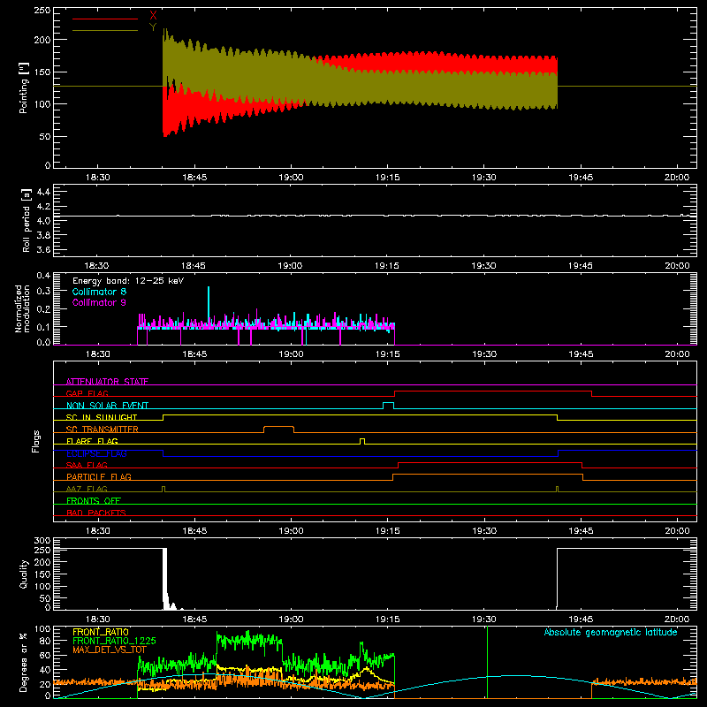The height and width of the screenshot is (707, 707).
Task: Select the cyan "Collimator 8" legend entry
Action: [x=99, y=292]
